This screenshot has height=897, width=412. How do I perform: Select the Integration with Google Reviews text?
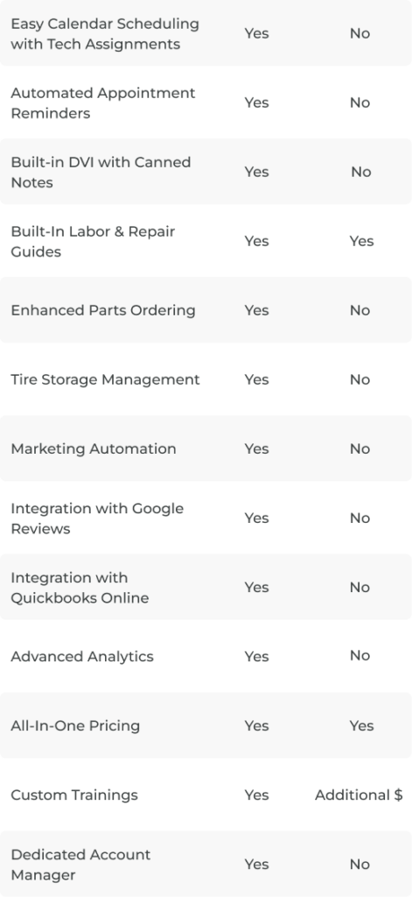coord(97,519)
